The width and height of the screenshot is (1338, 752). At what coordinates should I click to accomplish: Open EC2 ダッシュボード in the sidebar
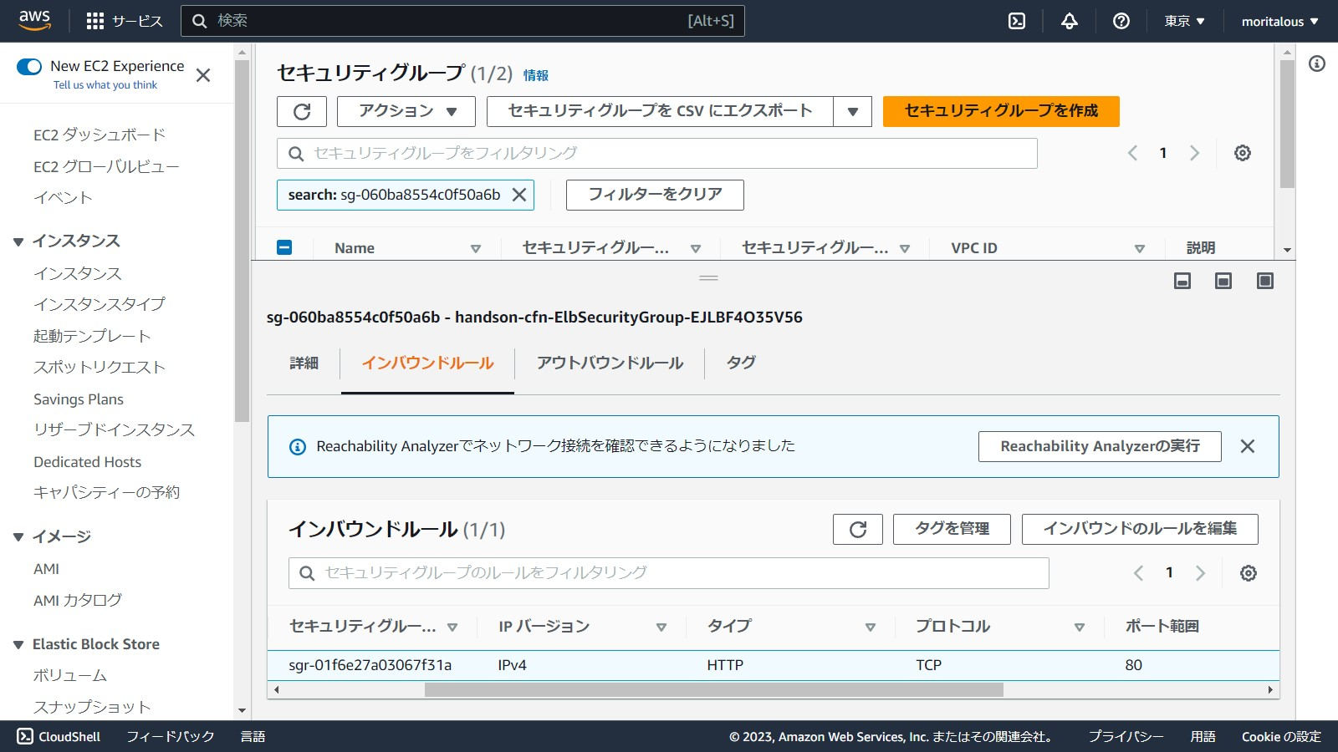[x=100, y=135]
